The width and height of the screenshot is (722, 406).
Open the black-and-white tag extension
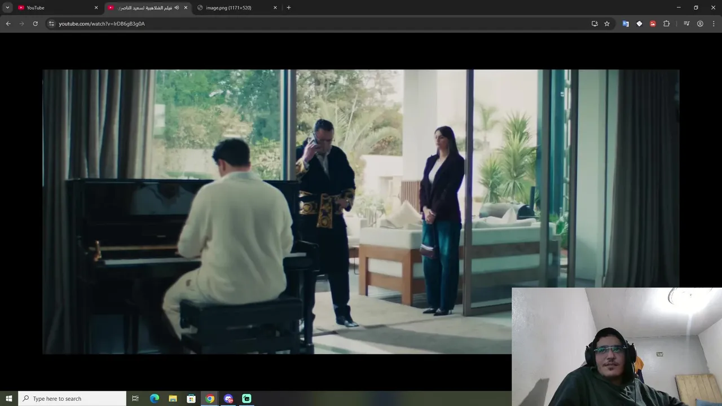tap(639, 24)
